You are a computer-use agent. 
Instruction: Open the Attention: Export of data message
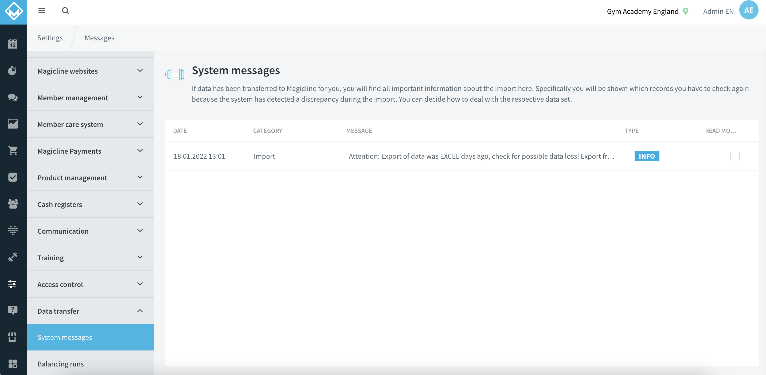481,156
